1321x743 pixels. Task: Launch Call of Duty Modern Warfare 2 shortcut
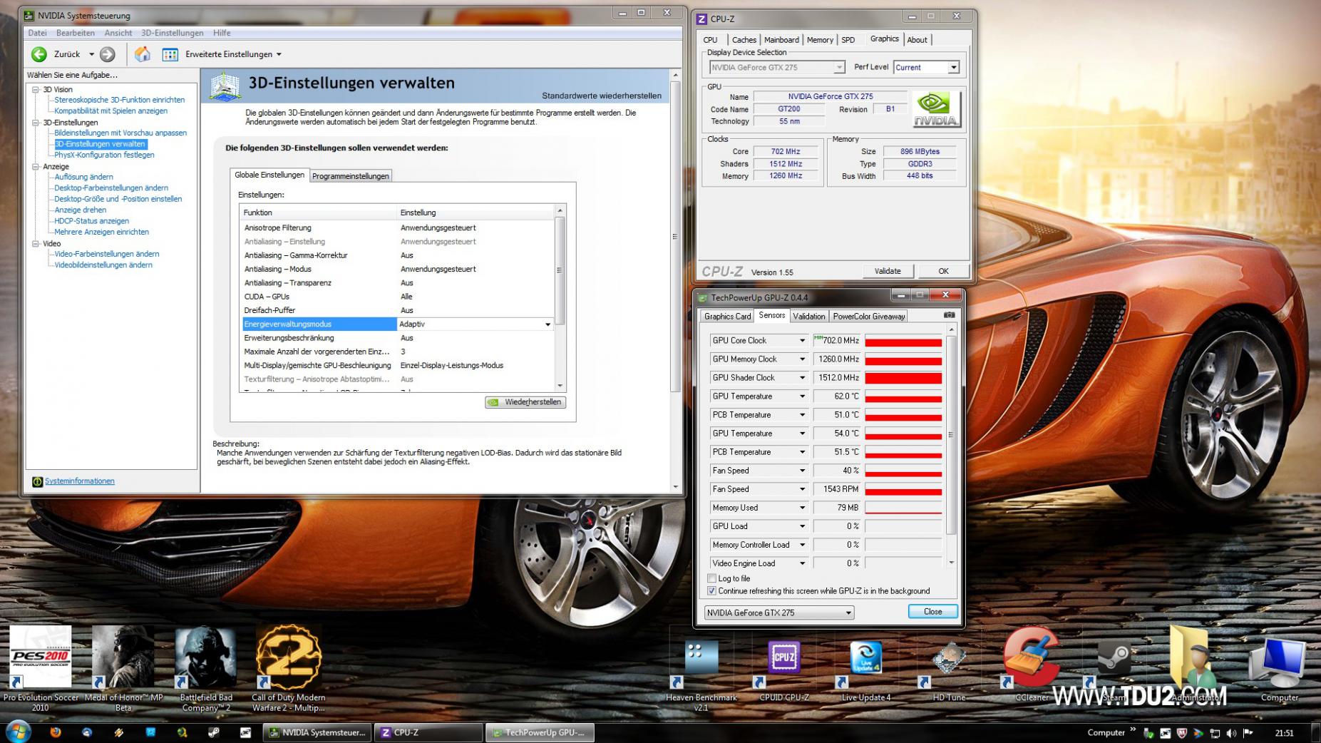coord(289,669)
